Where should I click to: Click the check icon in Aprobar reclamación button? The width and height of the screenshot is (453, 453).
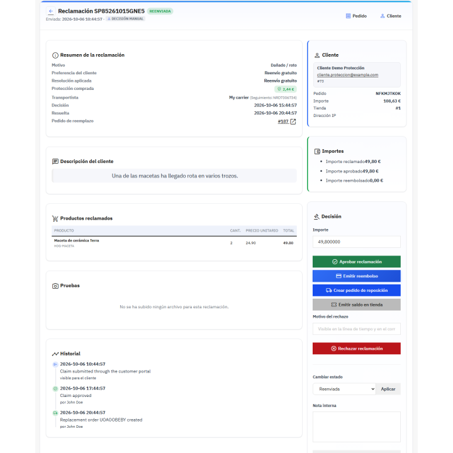tap(335, 262)
